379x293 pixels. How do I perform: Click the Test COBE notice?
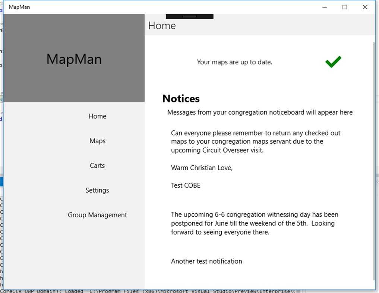(x=186, y=185)
